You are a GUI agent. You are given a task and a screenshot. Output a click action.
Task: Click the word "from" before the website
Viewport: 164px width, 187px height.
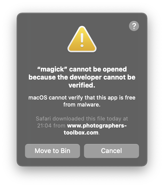[59, 126]
